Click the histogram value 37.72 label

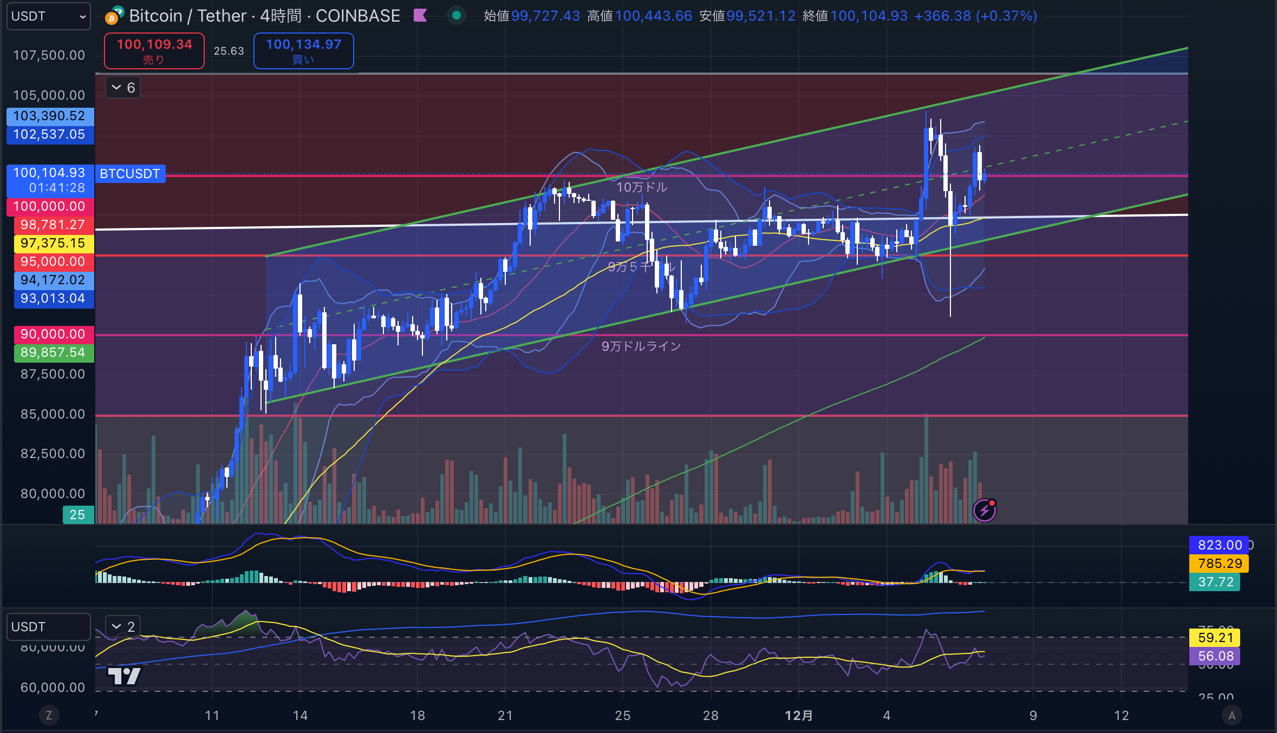[x=1214, y=582]
